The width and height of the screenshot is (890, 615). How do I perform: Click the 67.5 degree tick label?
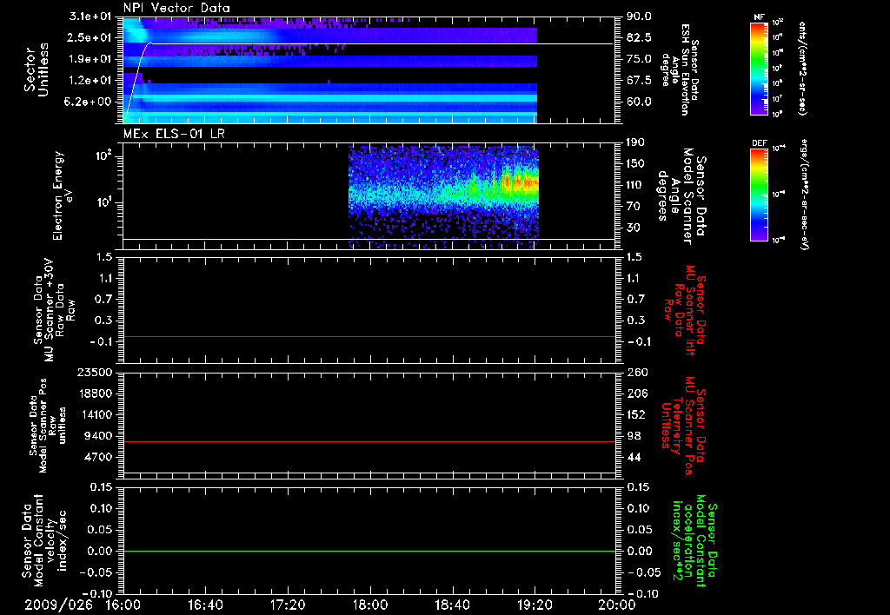click(x=639, y=81)
